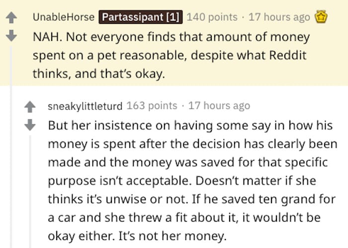
Task: Downvote sneakylittleturd's reply
Action: [x=31, y=124]
